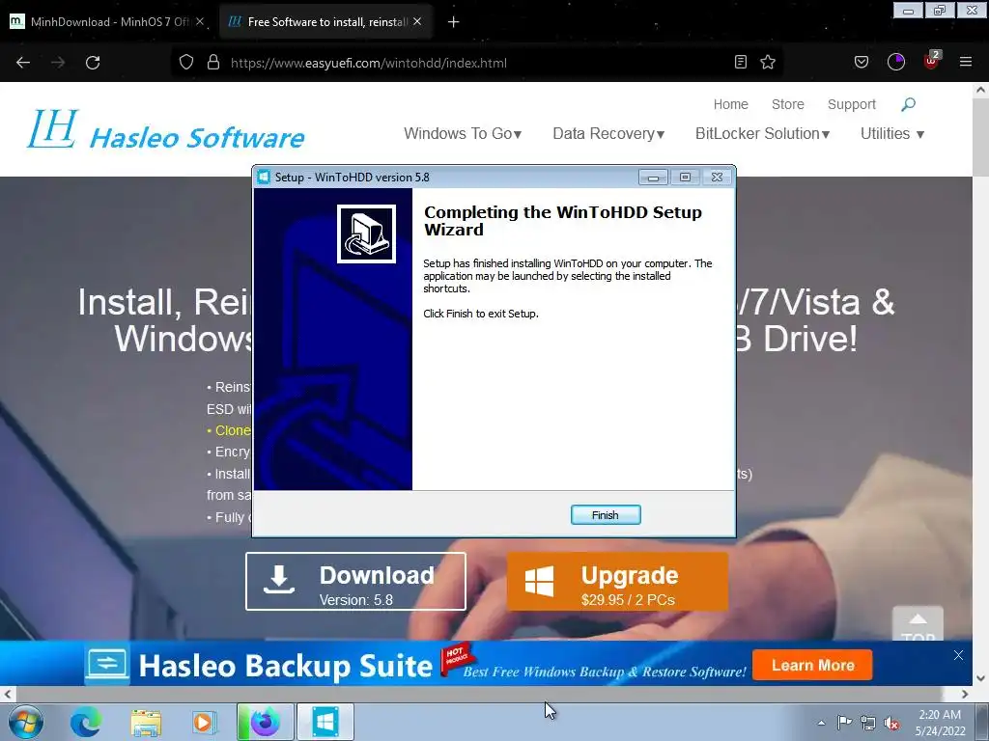Click the website search magnifier icon
Image resolution: width=989 pixels, height=741 pixels.
coord(908,104)
